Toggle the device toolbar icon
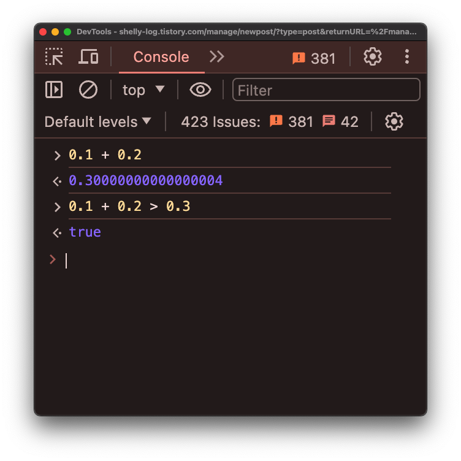This screenshot has width=461, height=461. click(x=88, y=56)
